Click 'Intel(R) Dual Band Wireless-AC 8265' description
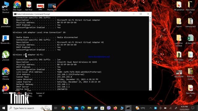198x111 pixels. coord(77,62)
